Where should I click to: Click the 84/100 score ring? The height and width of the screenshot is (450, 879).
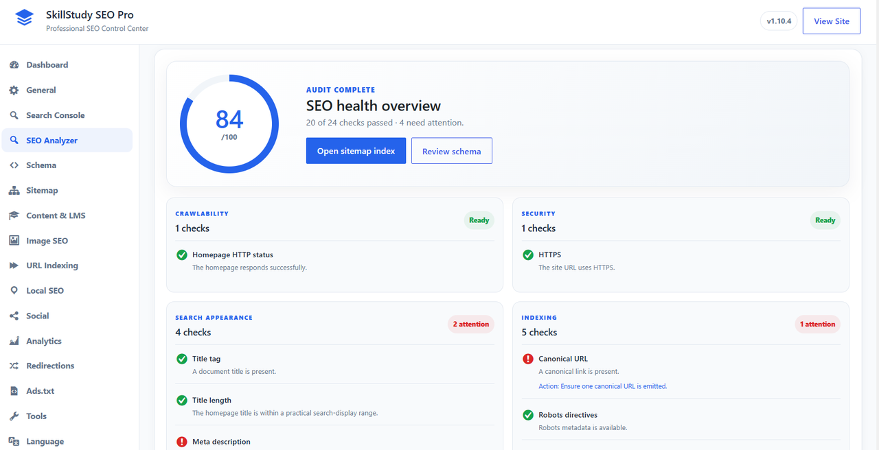pyautogui.click(x=229, y=123)
